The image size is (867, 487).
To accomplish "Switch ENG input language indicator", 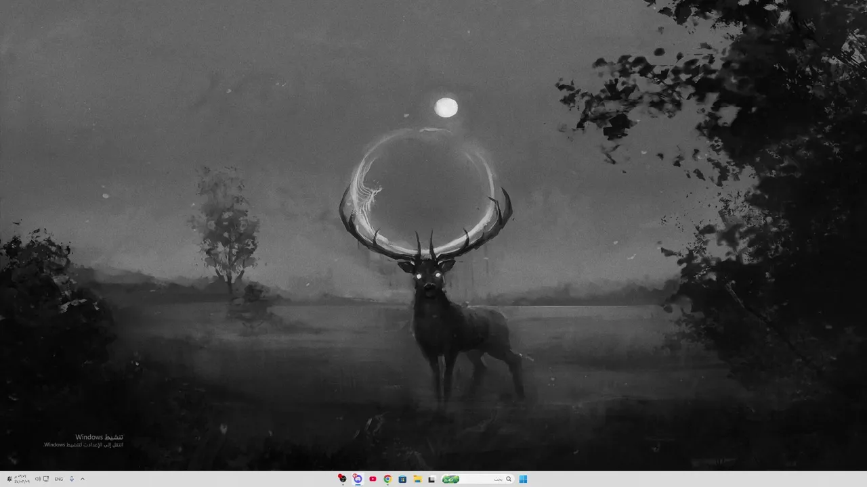I will coord(59,479).
